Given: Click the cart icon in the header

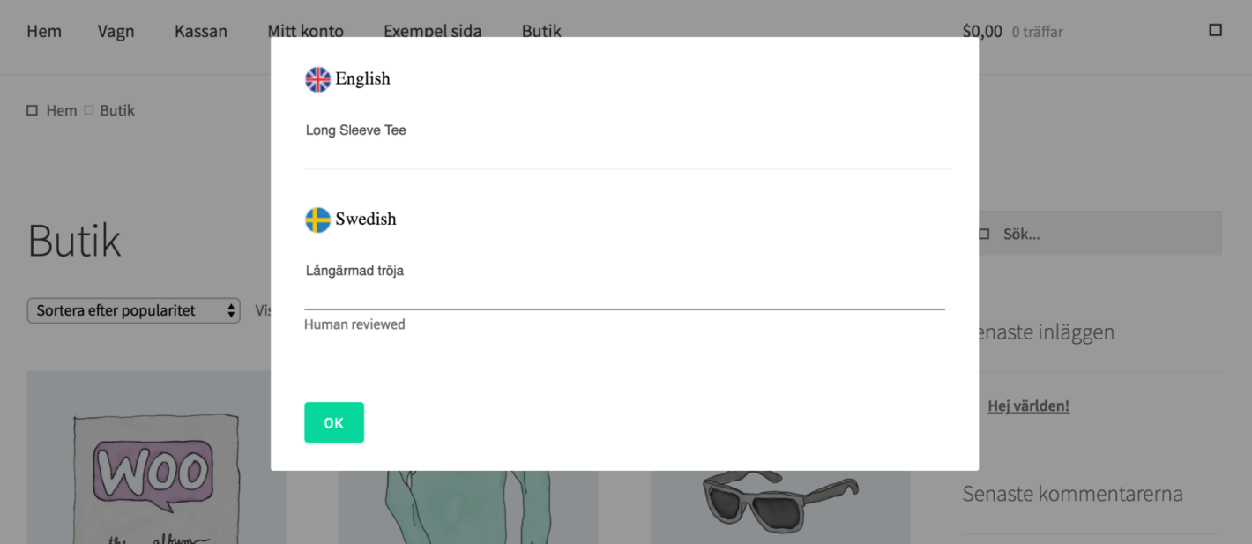Looking at the screenshot, I should (x=1215, y=31).
